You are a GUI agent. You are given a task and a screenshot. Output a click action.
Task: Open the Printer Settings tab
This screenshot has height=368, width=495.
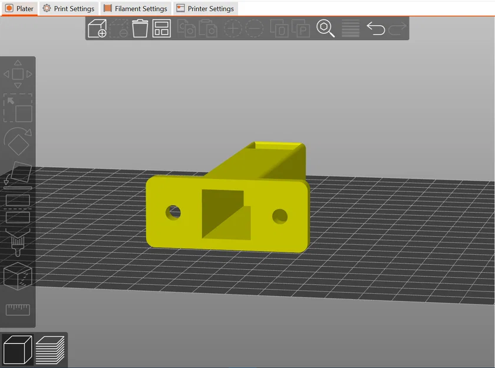(206, 8)
